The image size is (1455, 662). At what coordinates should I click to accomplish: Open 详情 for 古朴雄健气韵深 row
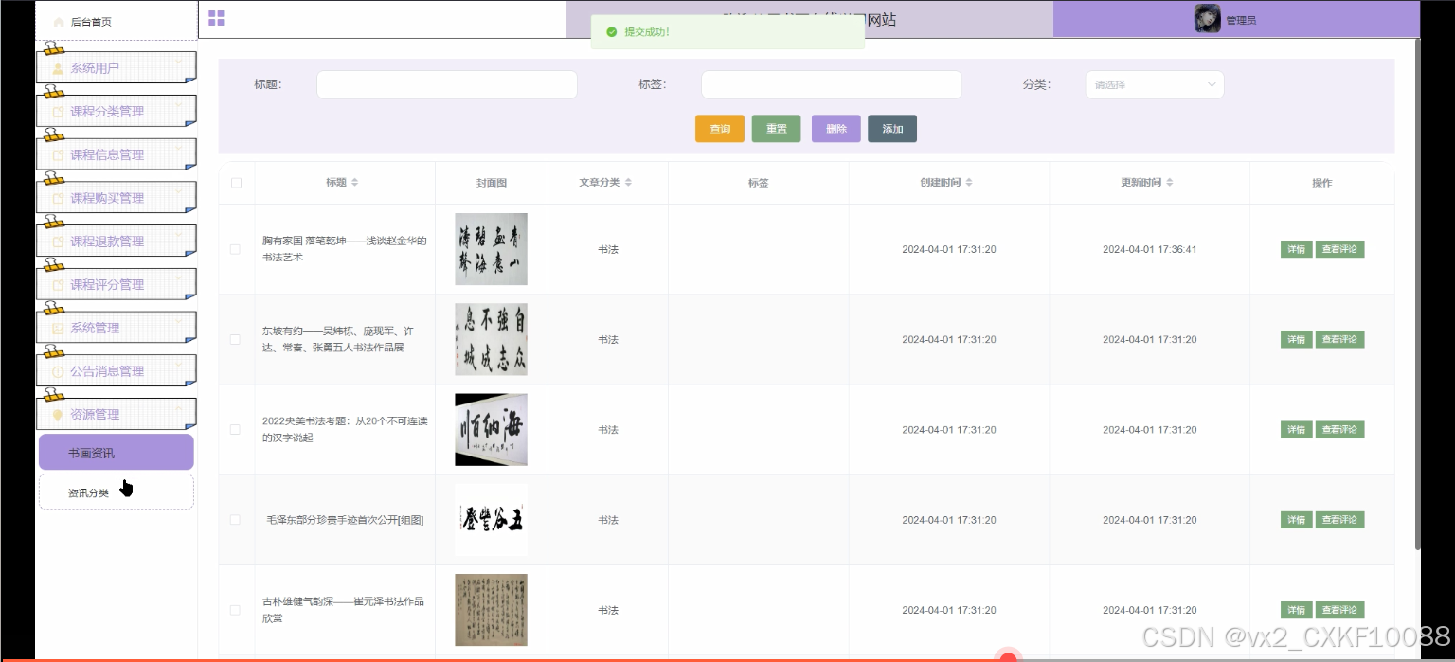click(x=1296, y=610)
